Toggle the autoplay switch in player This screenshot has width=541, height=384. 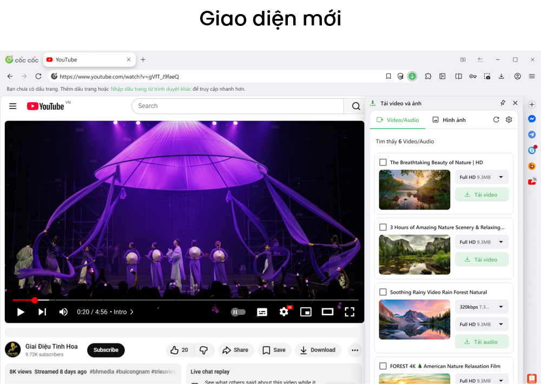(x=238, y=312)
